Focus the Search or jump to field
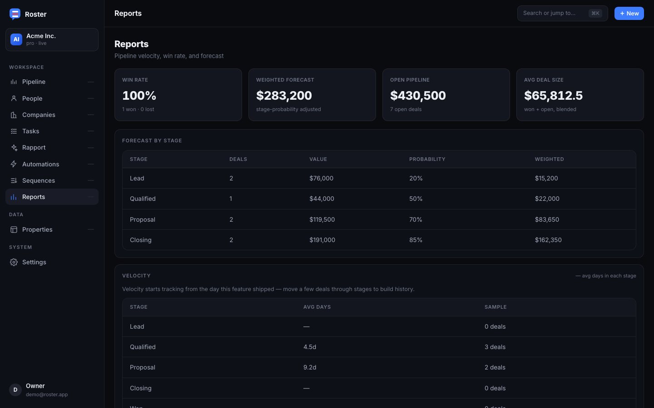The image size is (654, 408). (562, 14)
